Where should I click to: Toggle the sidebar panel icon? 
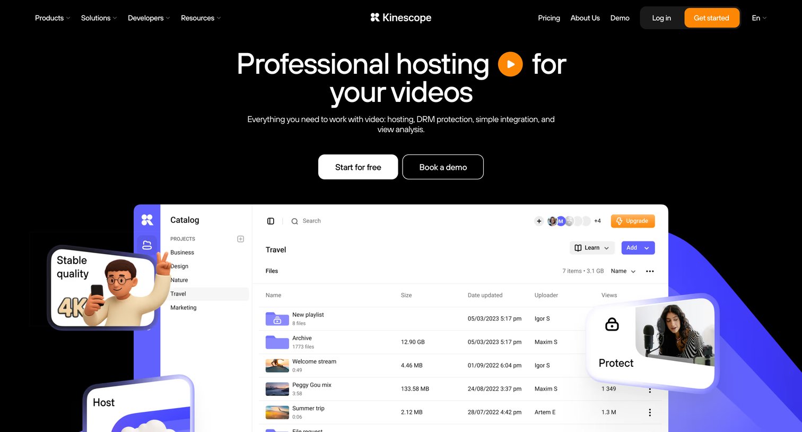click(x=271, y=221)
